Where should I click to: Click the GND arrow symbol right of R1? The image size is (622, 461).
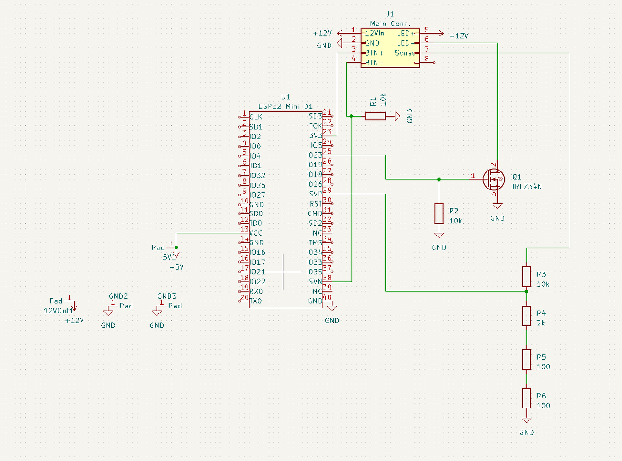[396, 116]
